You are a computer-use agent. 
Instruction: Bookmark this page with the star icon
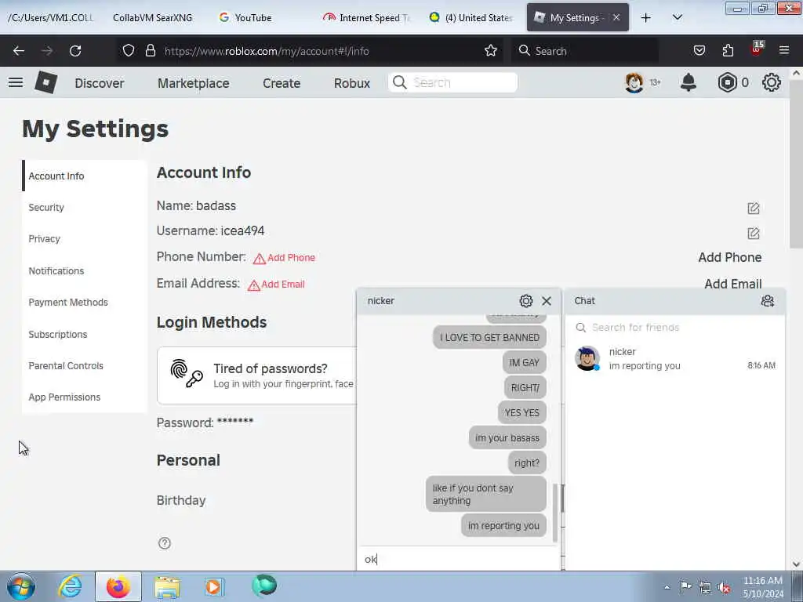[x=491, y=51]
